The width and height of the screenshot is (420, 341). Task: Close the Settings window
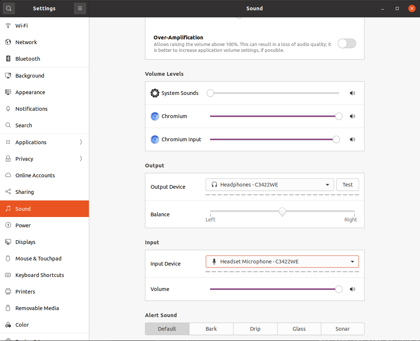tap(412, 8)
